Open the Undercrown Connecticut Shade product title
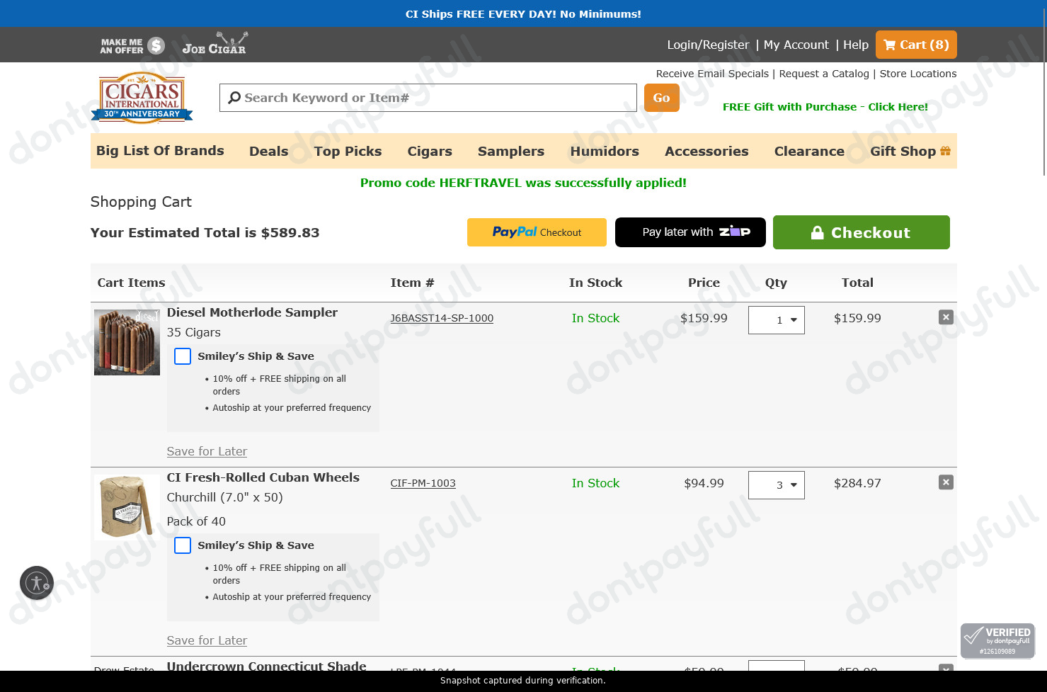Image resolution: width=1047 pixels, height=692 pixels. coord(266,666)
